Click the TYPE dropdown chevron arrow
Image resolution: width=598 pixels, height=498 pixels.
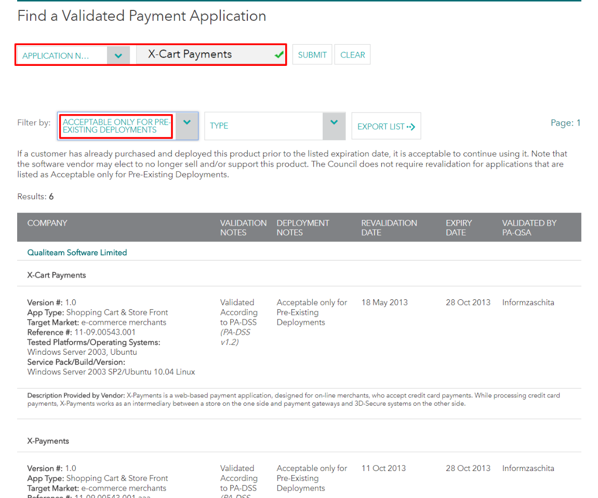[334, 122]
